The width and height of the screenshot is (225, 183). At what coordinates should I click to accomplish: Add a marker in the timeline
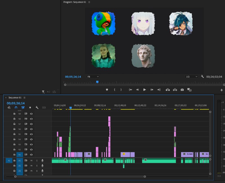[x=30, y=107]
